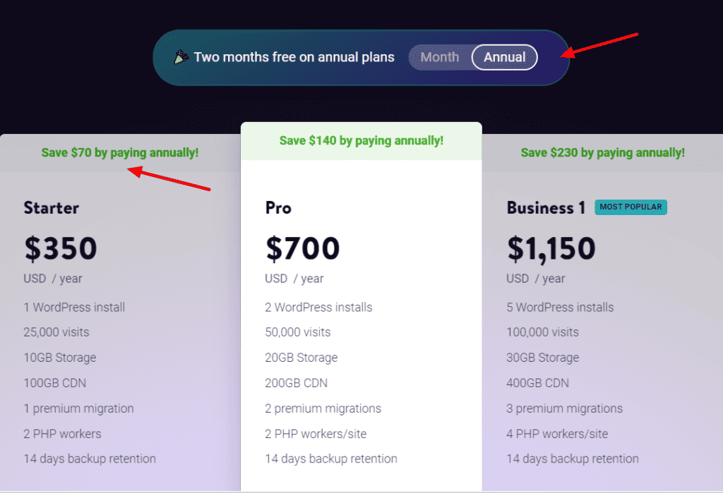Click the party popper icon in the banner
Viewport: 723px width, 493px height.
pos(181,57)
